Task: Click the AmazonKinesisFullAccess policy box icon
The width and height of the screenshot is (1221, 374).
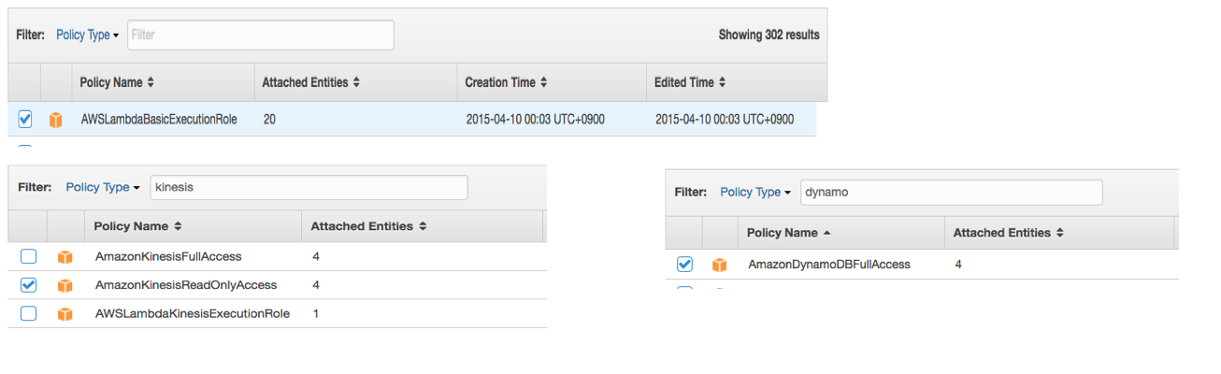Action: [x=65, y=257]
